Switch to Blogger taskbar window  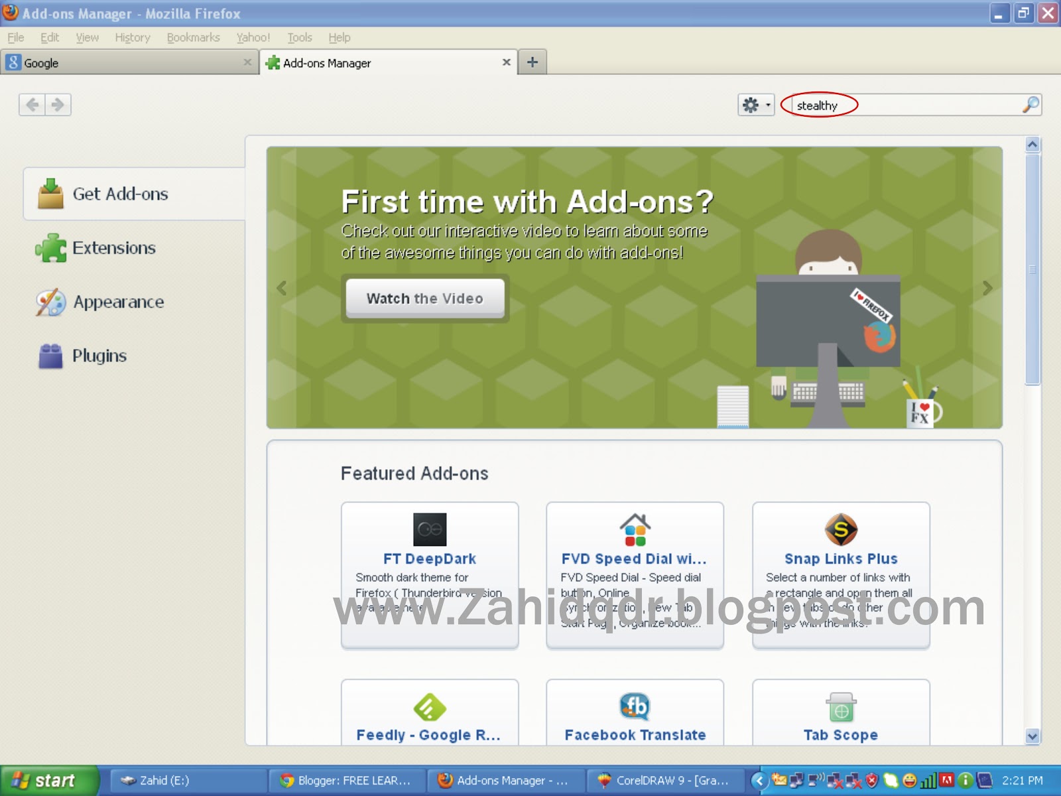pyautogui.click(x=347, y=781)
